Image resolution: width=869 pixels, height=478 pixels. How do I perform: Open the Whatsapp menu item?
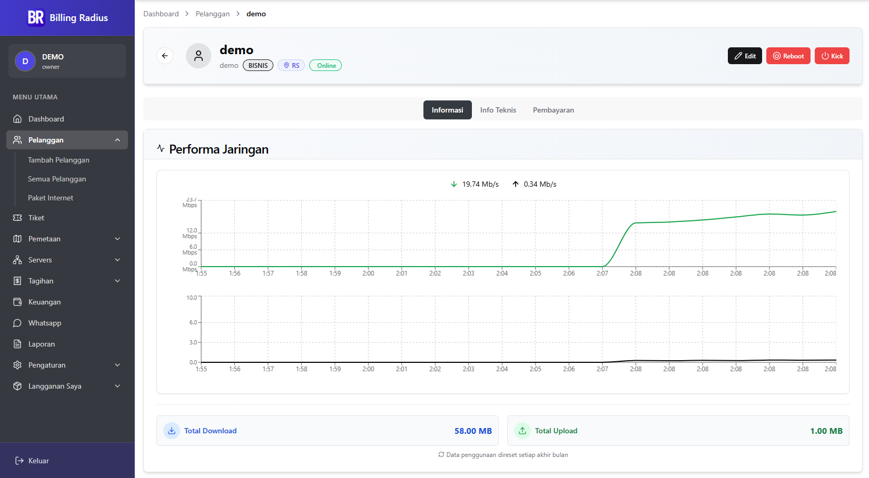pyautogui.click(x=67, y=323)
